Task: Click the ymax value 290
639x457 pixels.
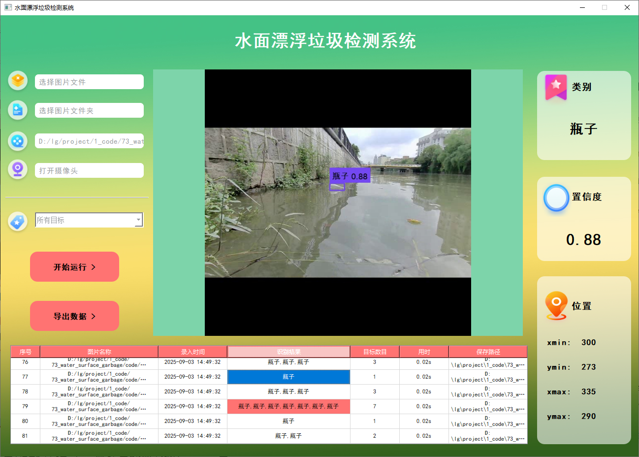Action: (x=588, y=416)
